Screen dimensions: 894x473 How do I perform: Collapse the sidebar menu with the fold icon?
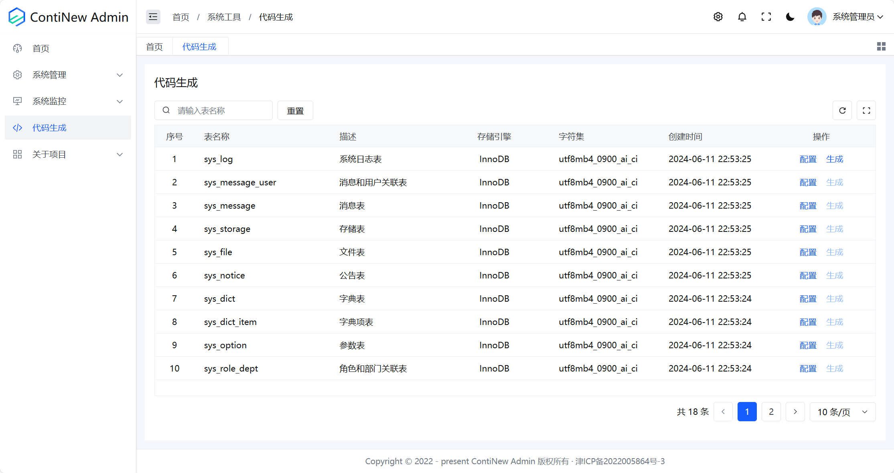coord(153,17)
